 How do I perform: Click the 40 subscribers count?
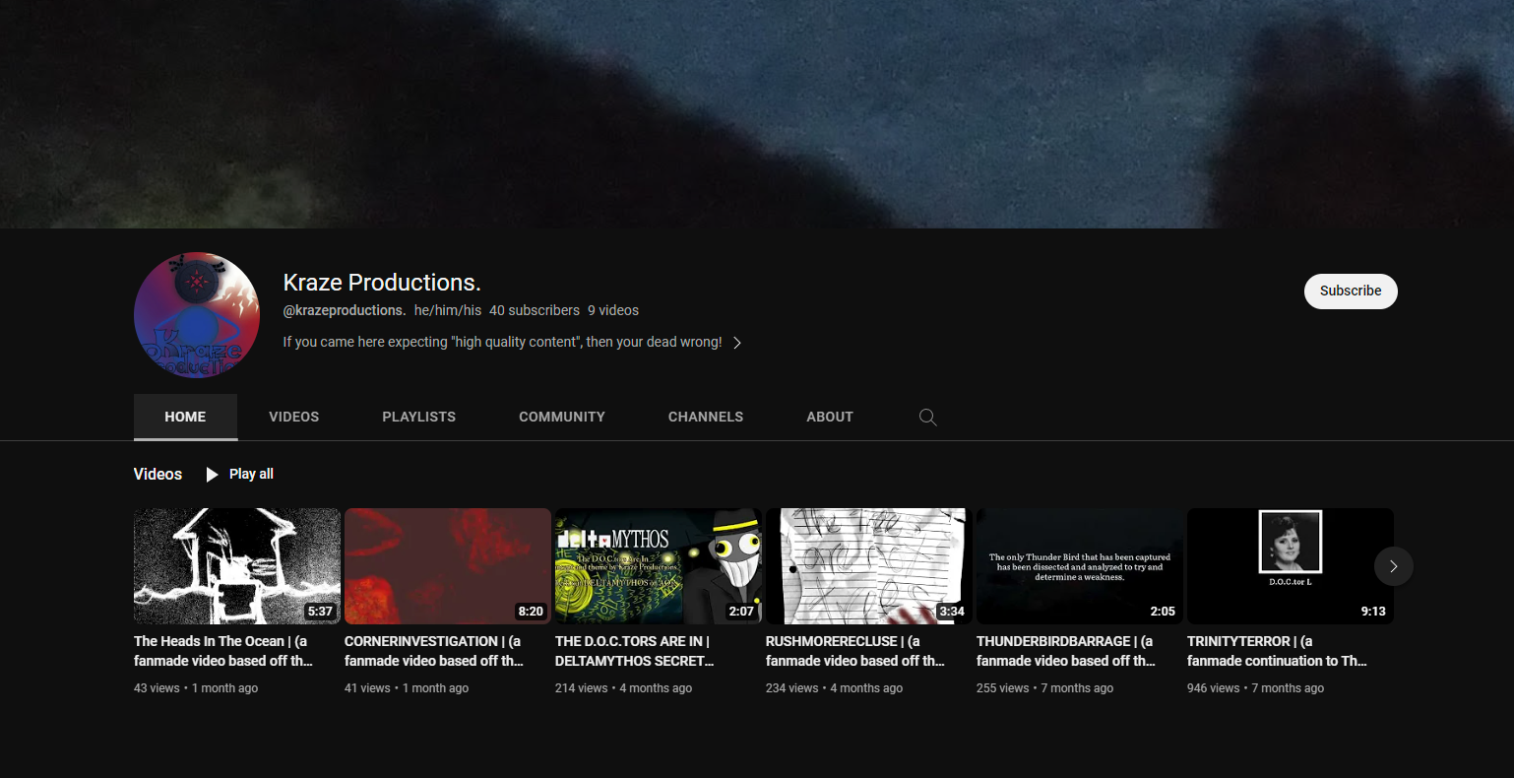tap(535, 310)
